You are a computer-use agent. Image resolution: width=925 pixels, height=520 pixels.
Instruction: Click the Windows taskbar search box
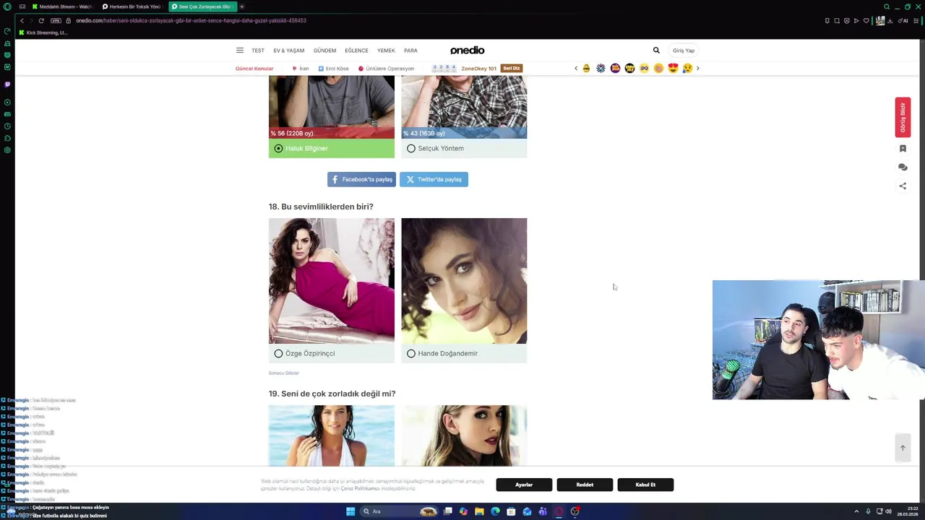click(400, 511)
